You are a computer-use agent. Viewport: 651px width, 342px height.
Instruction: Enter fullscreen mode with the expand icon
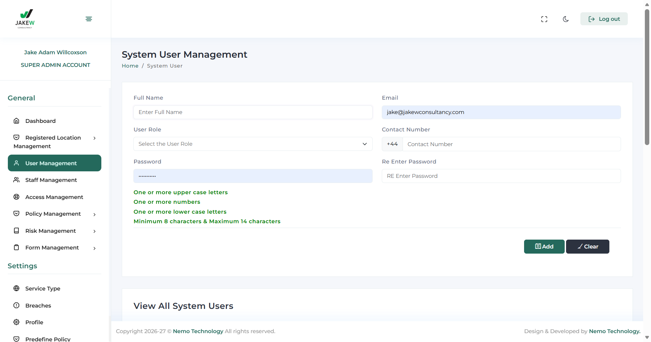(x=544, y=19)
